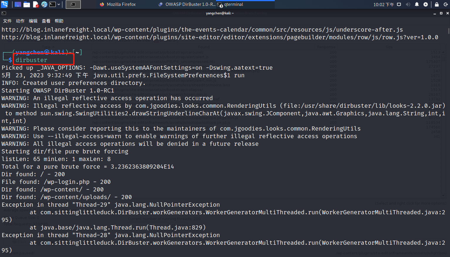Minimize the qterminal window
Image resolution: width=450 pixels, height=257 pixels.
[435, 13]
